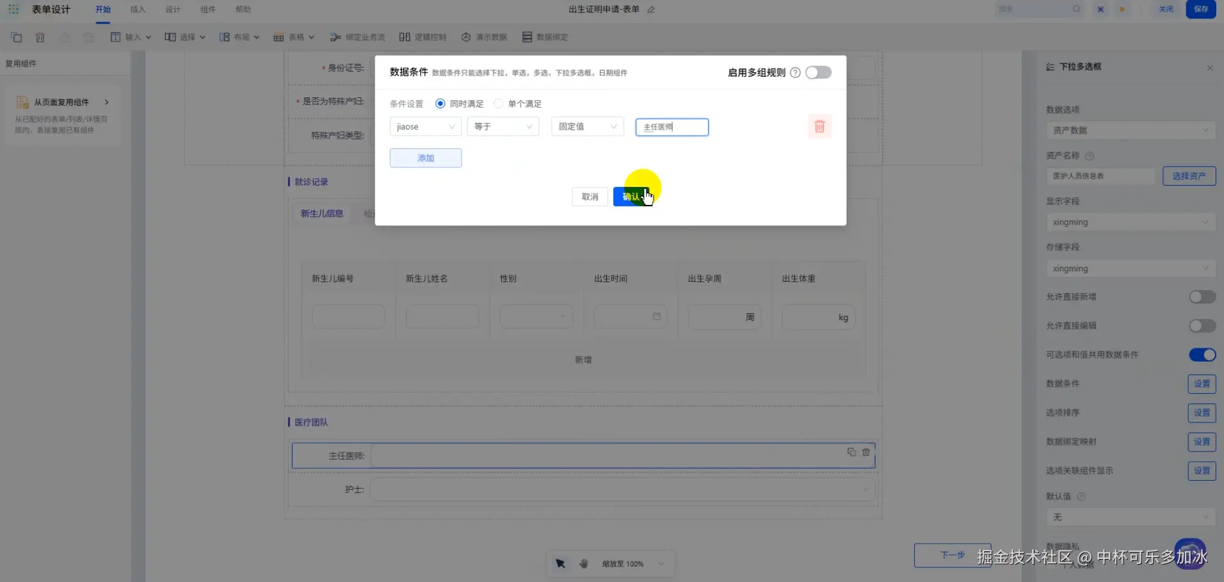Image resolution: width=1224 pixels, height=582 pixels.
Task: Click the 选择资产 button
Action: [1189, 176]
